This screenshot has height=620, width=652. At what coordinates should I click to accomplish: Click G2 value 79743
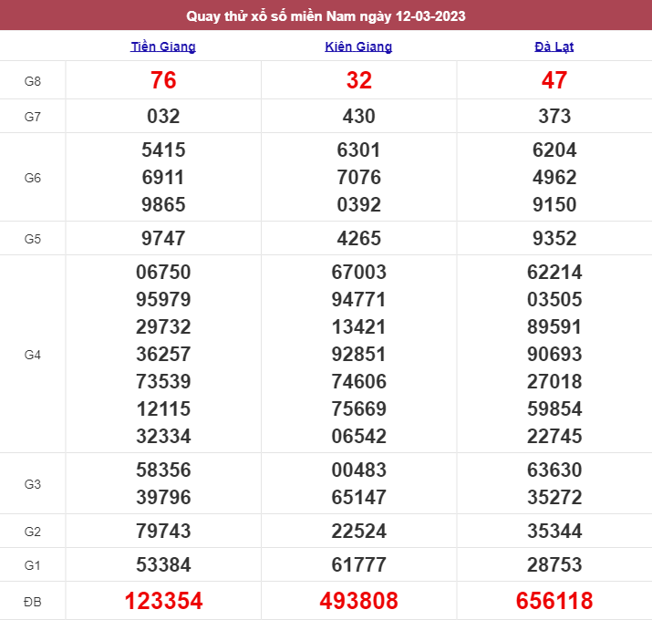pos(163,531)
